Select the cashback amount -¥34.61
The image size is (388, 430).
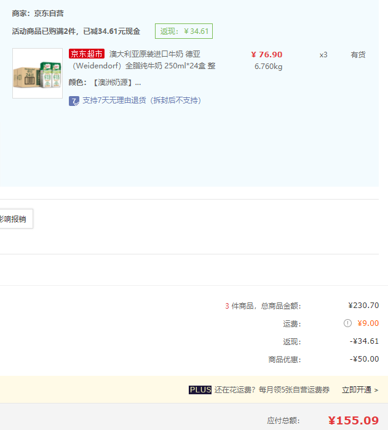click(364, 341)
